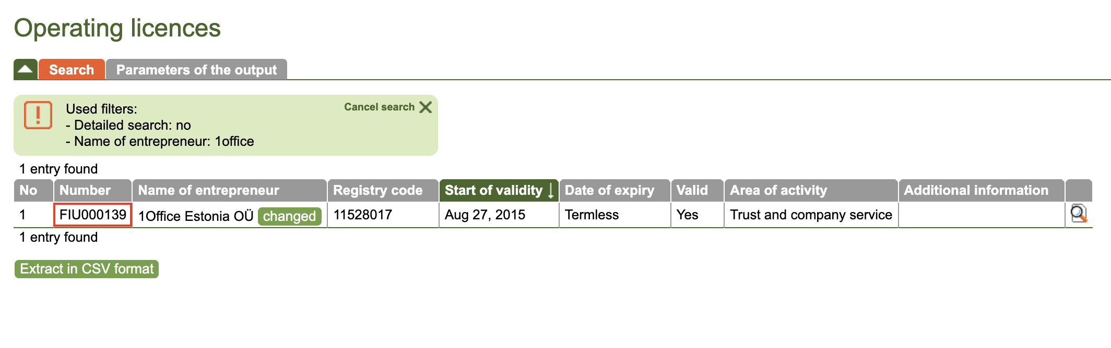
Task: Sort by Name of entrepreneur column
Action: click(208, 191)
